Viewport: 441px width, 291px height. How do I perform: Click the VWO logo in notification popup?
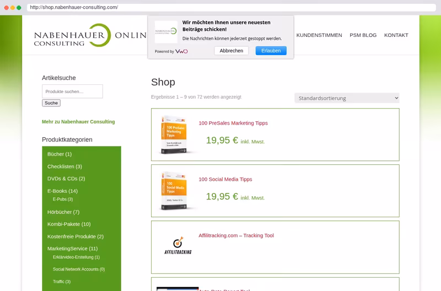click(x=181, y=51)
